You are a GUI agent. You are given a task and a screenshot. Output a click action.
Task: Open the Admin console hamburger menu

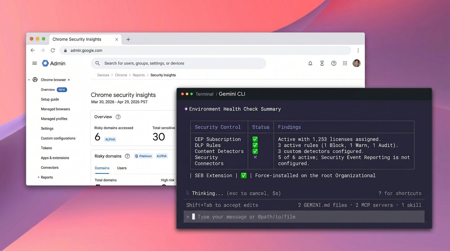click(35, 63)
